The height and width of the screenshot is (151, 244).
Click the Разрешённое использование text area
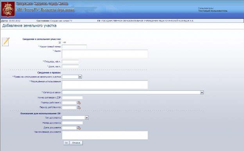coord(105,84)
